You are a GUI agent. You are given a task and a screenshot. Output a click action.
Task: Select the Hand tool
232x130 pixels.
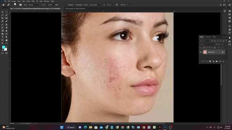[x=7, y=40]
